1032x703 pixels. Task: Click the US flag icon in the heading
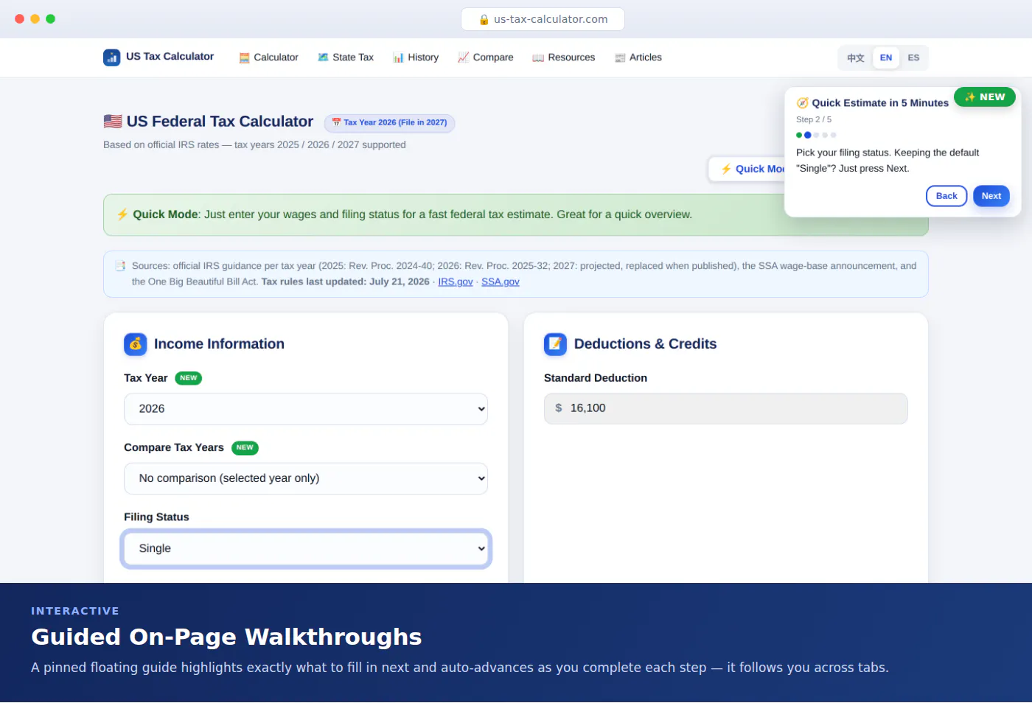pos(113,122)
